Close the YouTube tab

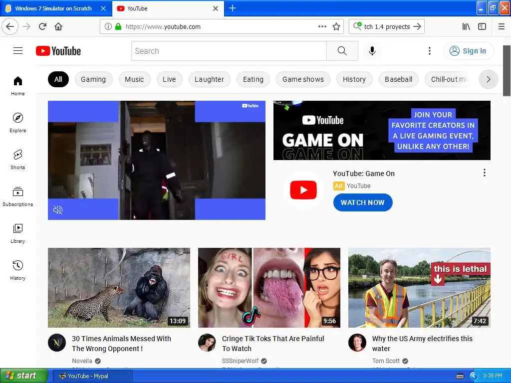pyautogui.click(x=216, y=8)
